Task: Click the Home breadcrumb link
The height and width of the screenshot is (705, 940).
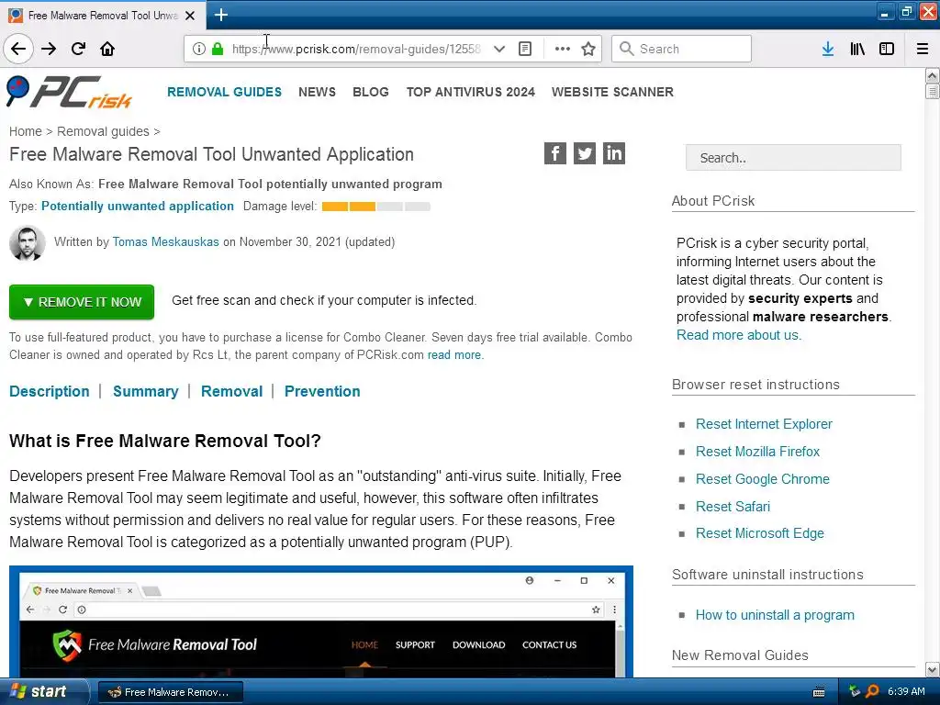Action: pos(25,131)
